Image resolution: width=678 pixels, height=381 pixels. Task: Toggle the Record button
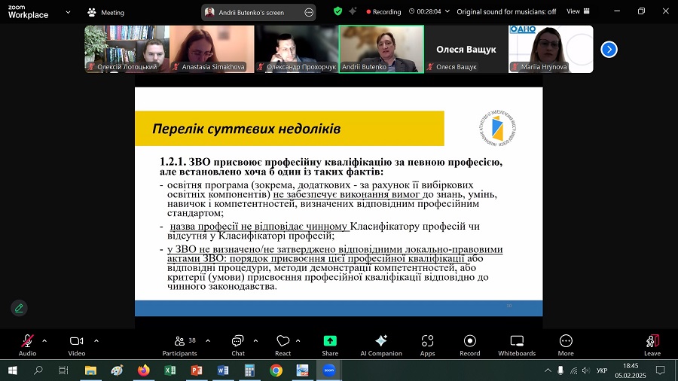[x=470, y=342]
